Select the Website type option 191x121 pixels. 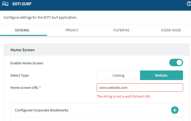[x=161, y=75]
